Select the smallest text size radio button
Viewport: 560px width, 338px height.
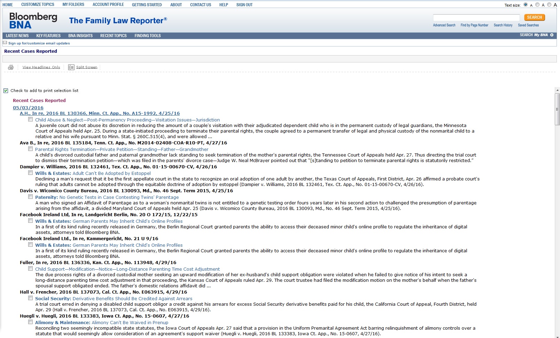526,5
